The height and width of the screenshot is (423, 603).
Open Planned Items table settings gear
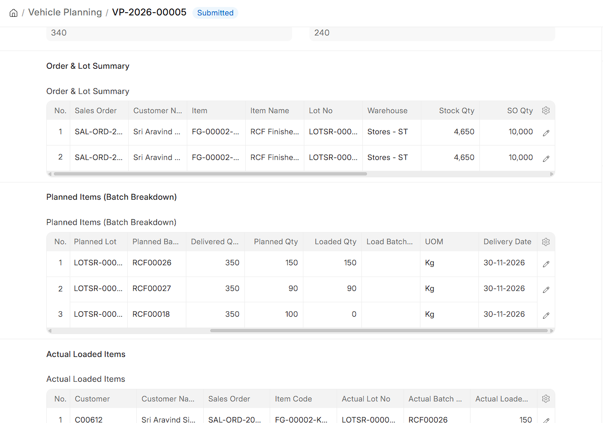point(545,242)
